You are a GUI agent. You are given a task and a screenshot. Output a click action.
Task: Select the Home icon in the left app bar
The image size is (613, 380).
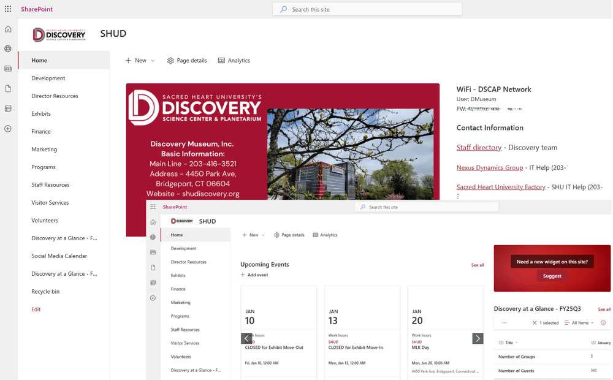point(7,29)
